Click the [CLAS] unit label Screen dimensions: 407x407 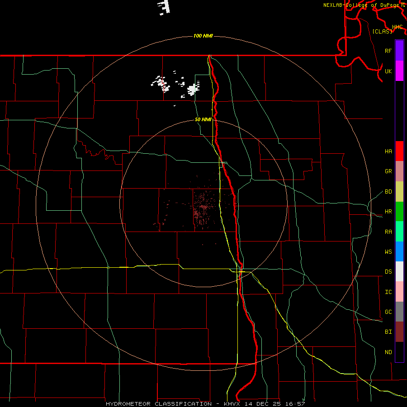click(382, 32)
